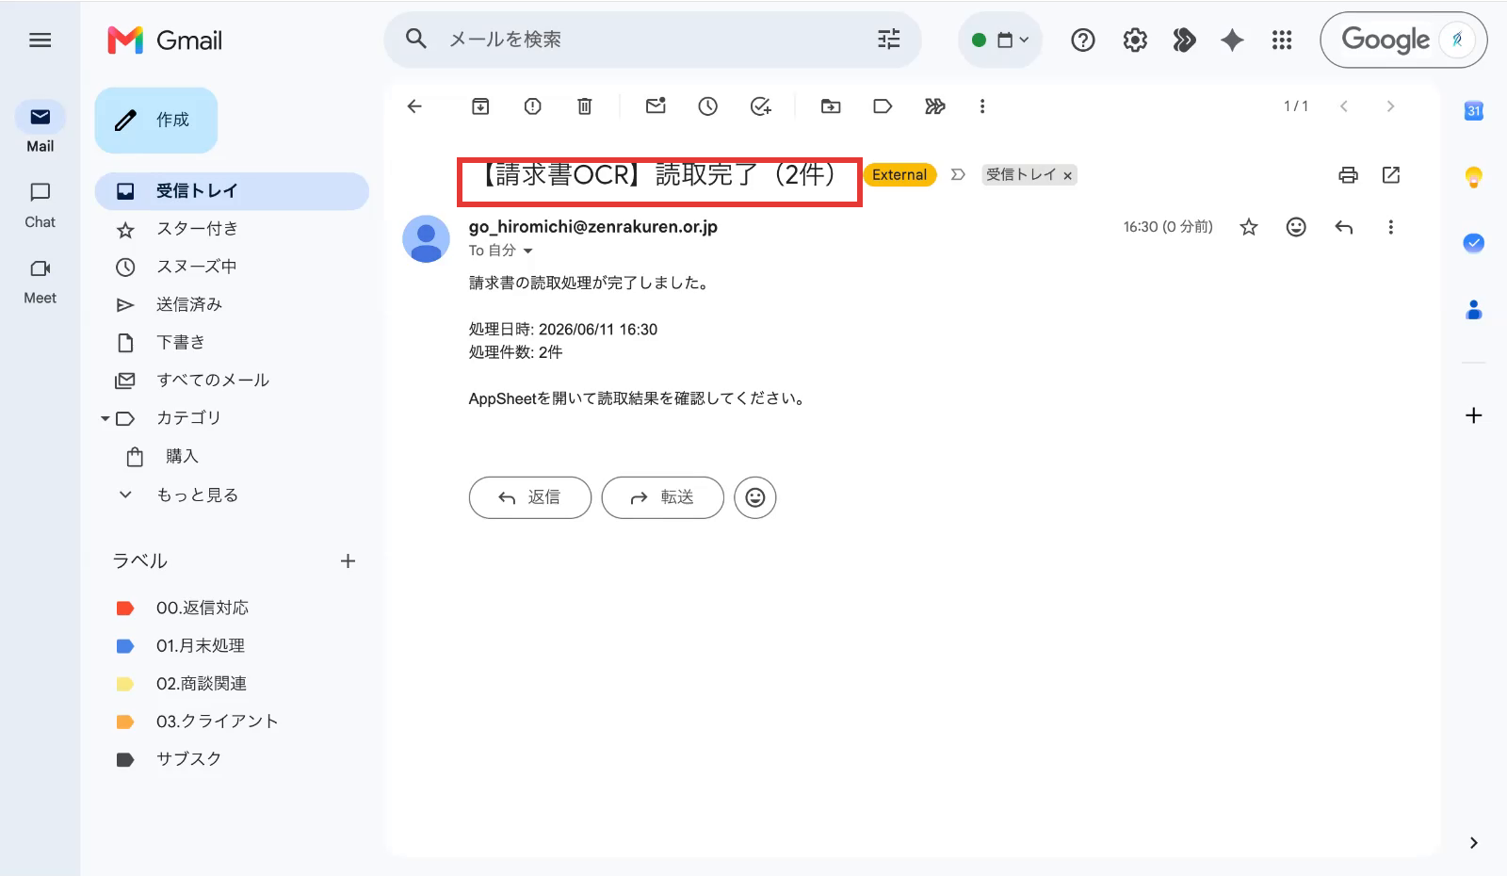Add email to Tasks
The image size is (1507, 876).
point(760,106)
